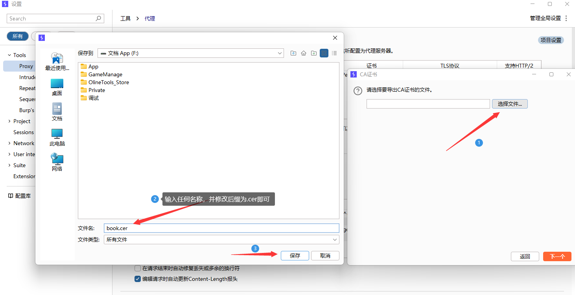Open the GameManage folder

(x=105, y=74)
